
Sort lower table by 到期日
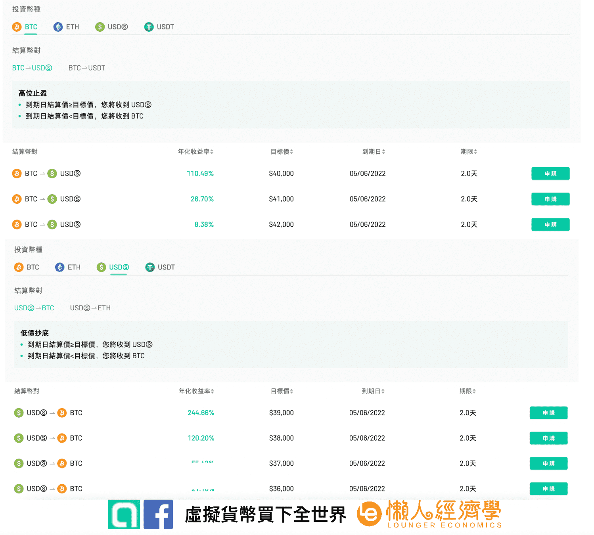(373, 391)
